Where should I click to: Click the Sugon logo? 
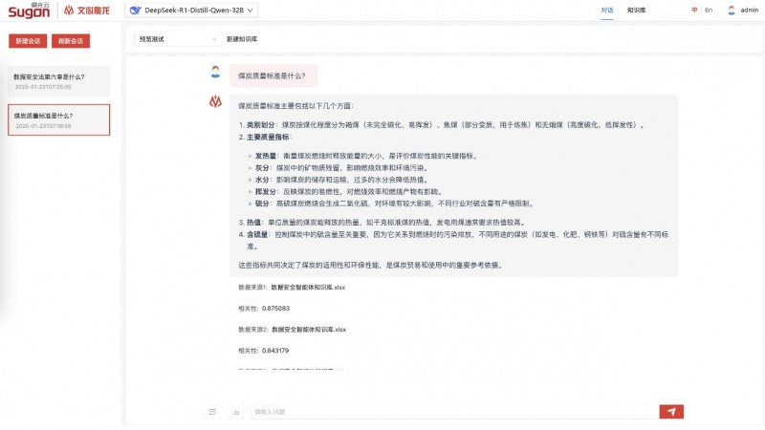point(29,10)
